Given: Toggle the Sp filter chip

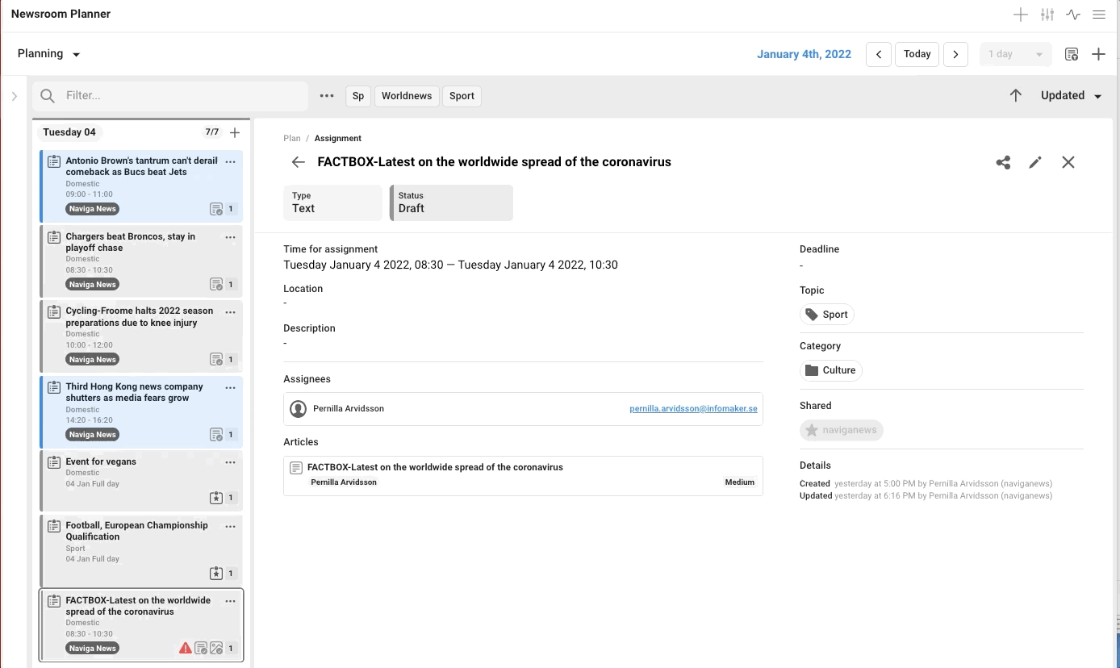Looking at the screenshot, I should [x=357, y=96].
